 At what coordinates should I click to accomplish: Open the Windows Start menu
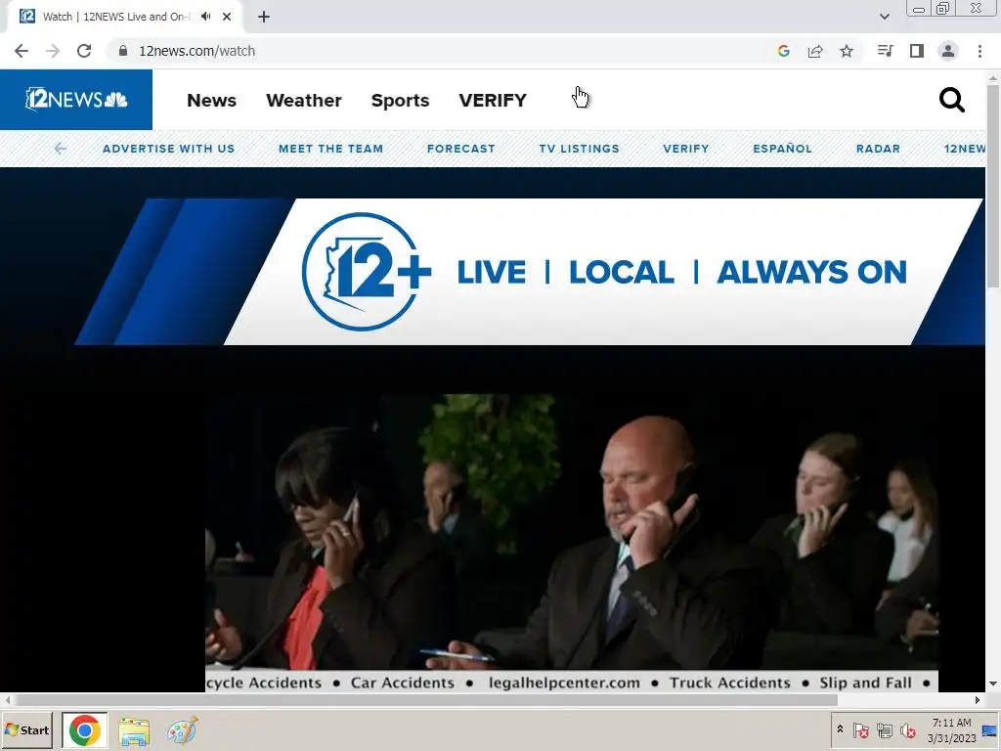(27, 729)
